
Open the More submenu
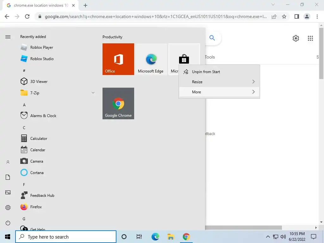coord(219,92)
